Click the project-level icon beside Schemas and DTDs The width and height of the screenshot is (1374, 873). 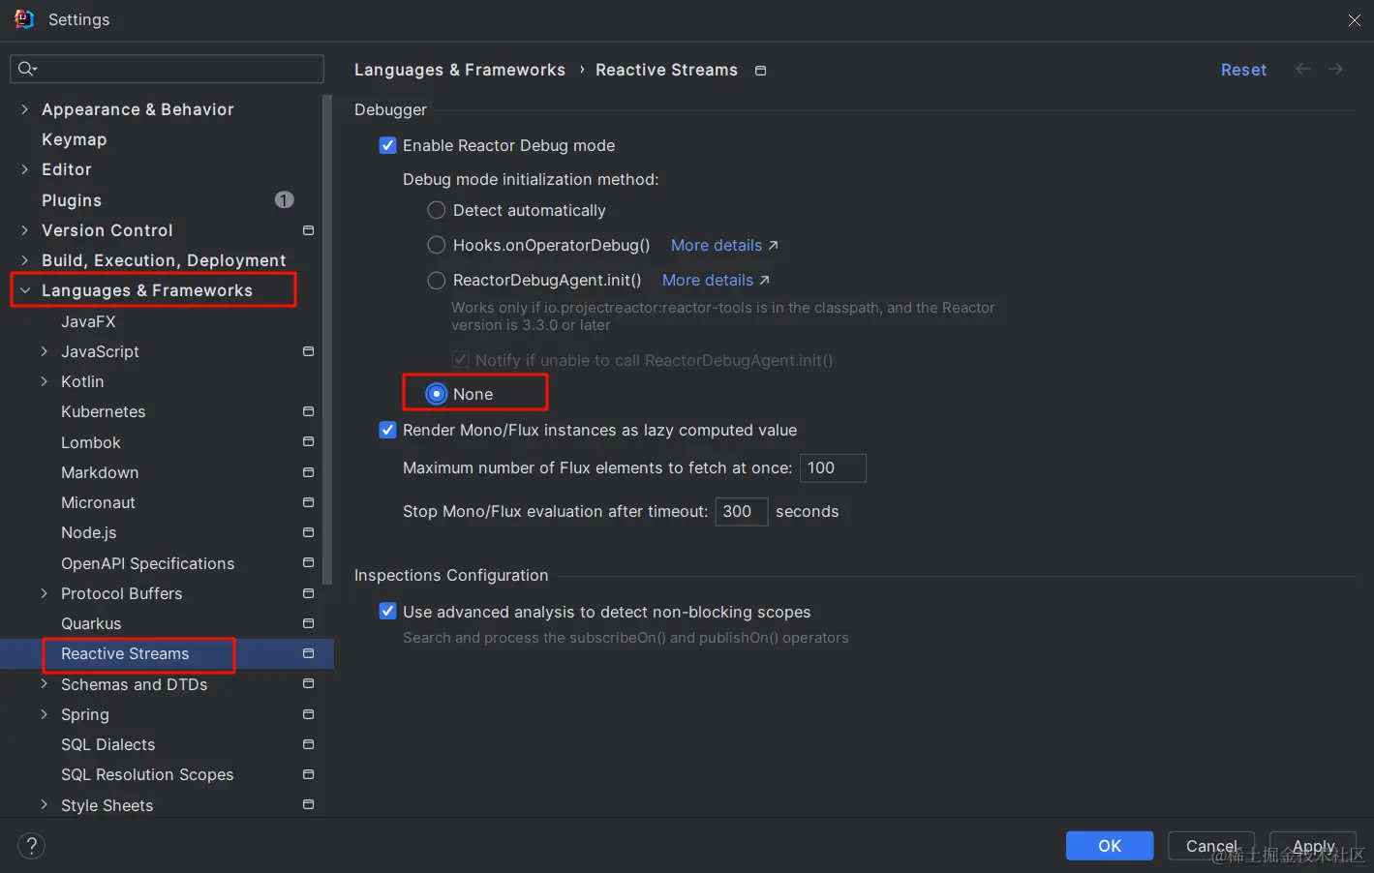click(x=308, y=683)
